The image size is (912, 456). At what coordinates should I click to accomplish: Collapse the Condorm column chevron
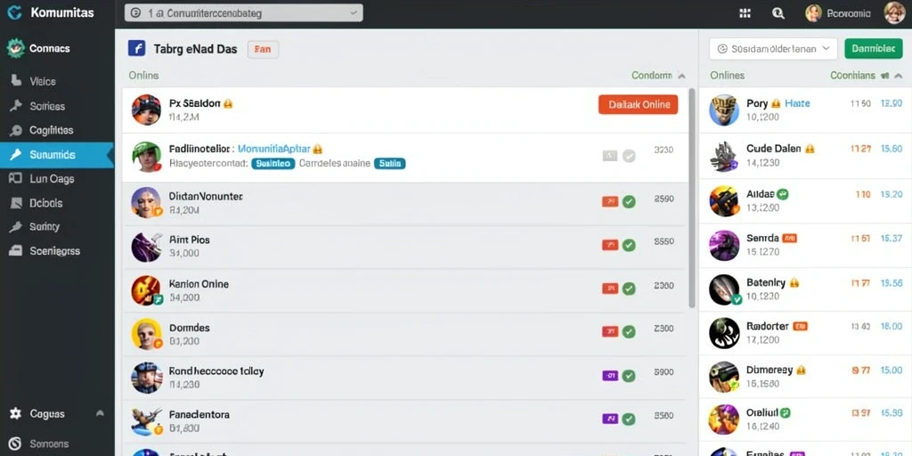pyautogui.click(x=681, y=76)
